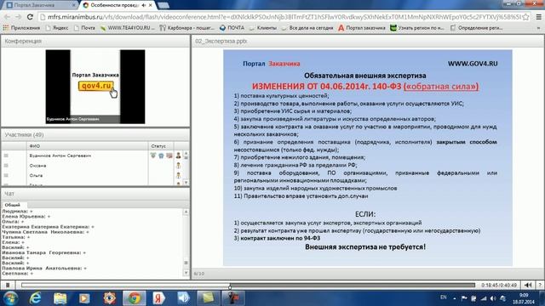
Task: Open Windows Explorer folder from taskbar
Action: tap(60, 298)
